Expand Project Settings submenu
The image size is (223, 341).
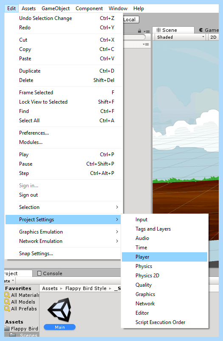pyautogui.click(x=63, y=220)
